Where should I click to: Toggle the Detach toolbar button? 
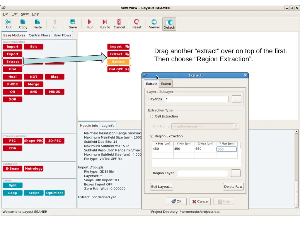point(169,24)
